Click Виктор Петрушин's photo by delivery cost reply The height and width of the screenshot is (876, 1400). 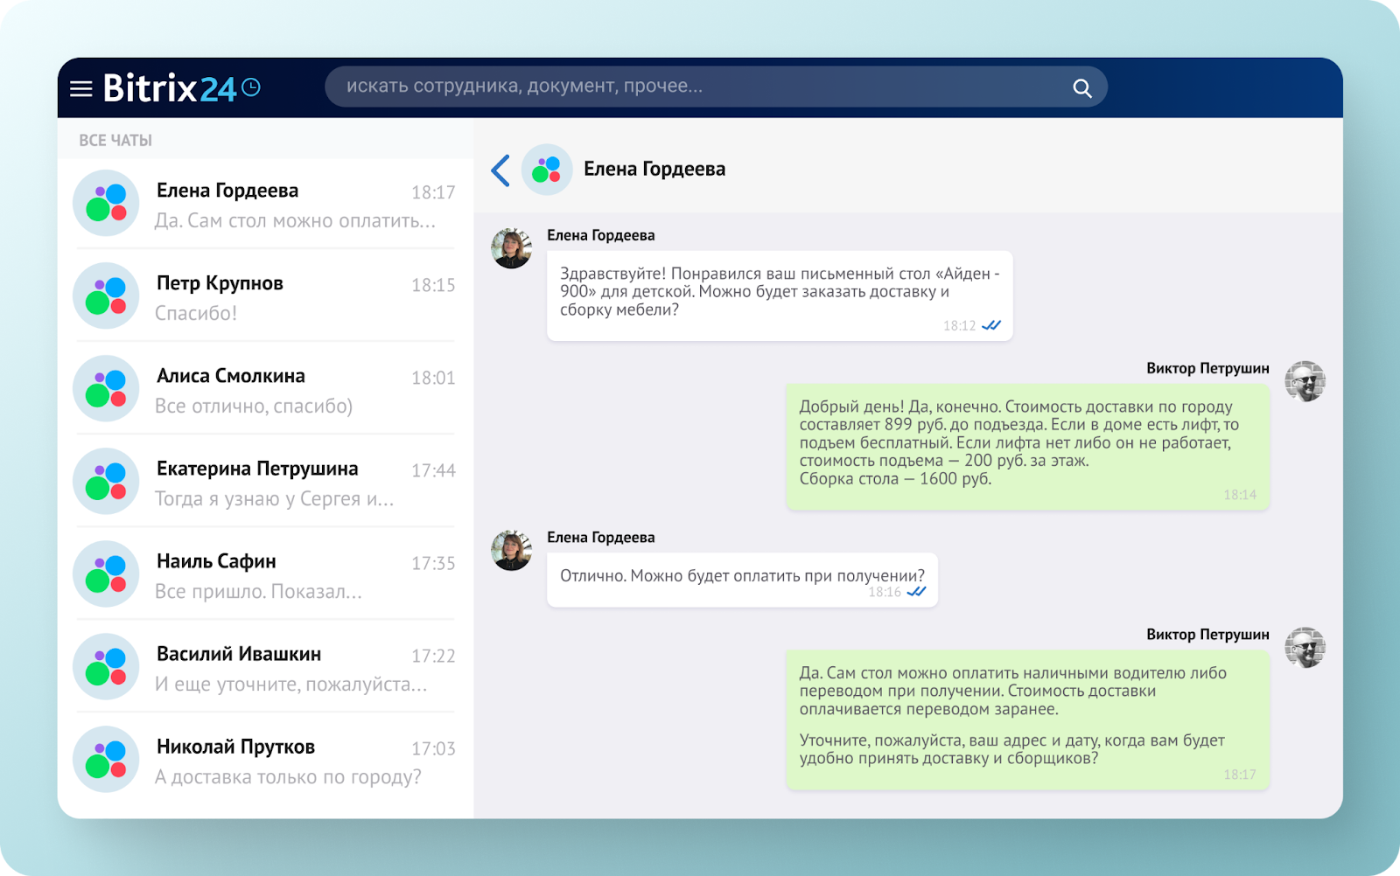tap(1305, 381)
